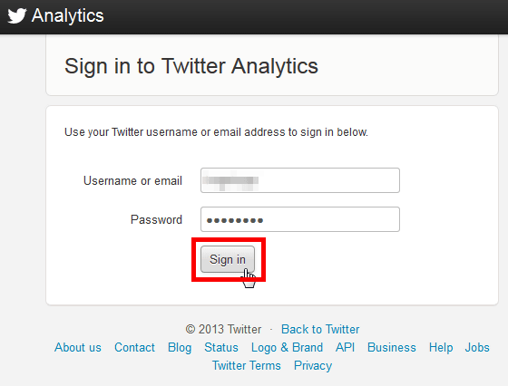
Task: Click the Sign in to Twitter Analytics heading
Action: tap(191, 67)
